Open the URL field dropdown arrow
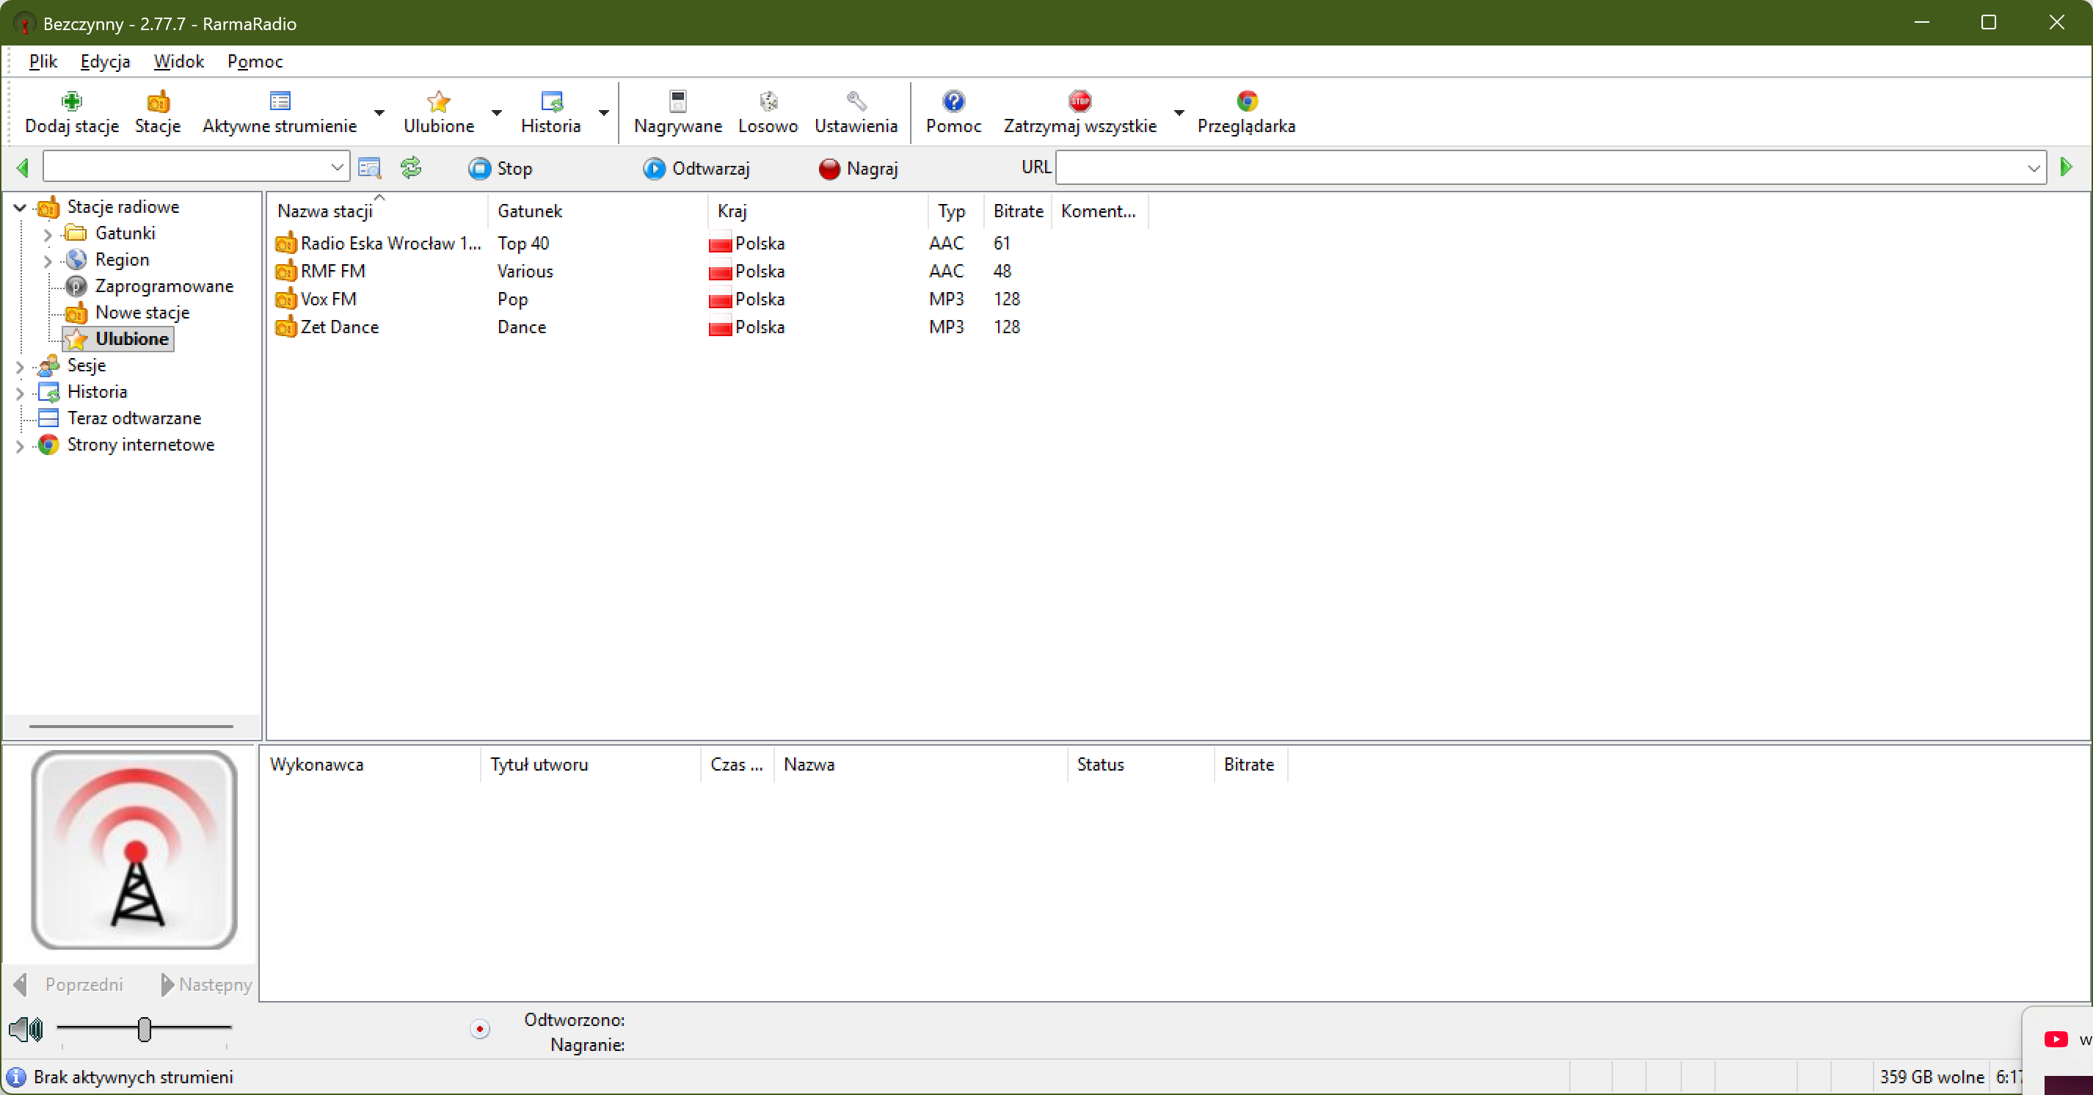Image resolution: width=2093 pixels, height=1095 pixels. [2033, 168]
